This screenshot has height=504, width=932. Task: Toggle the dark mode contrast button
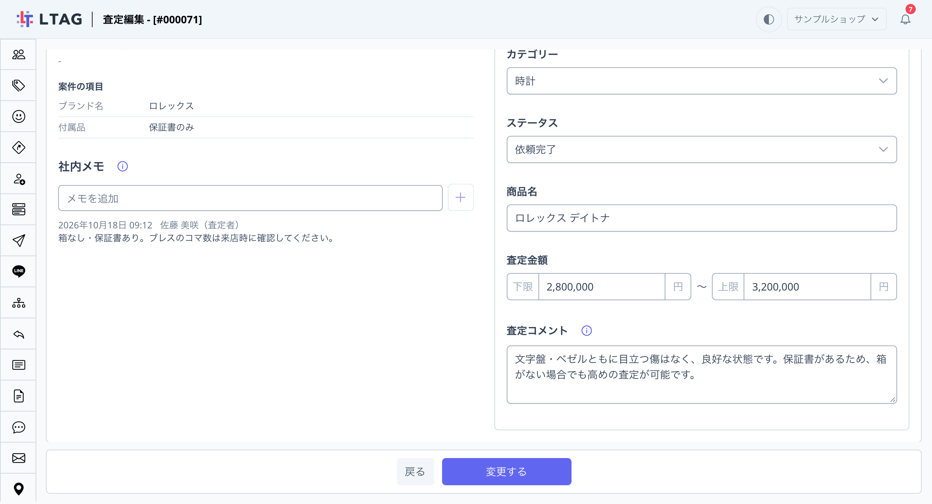[x=769, y=19]
